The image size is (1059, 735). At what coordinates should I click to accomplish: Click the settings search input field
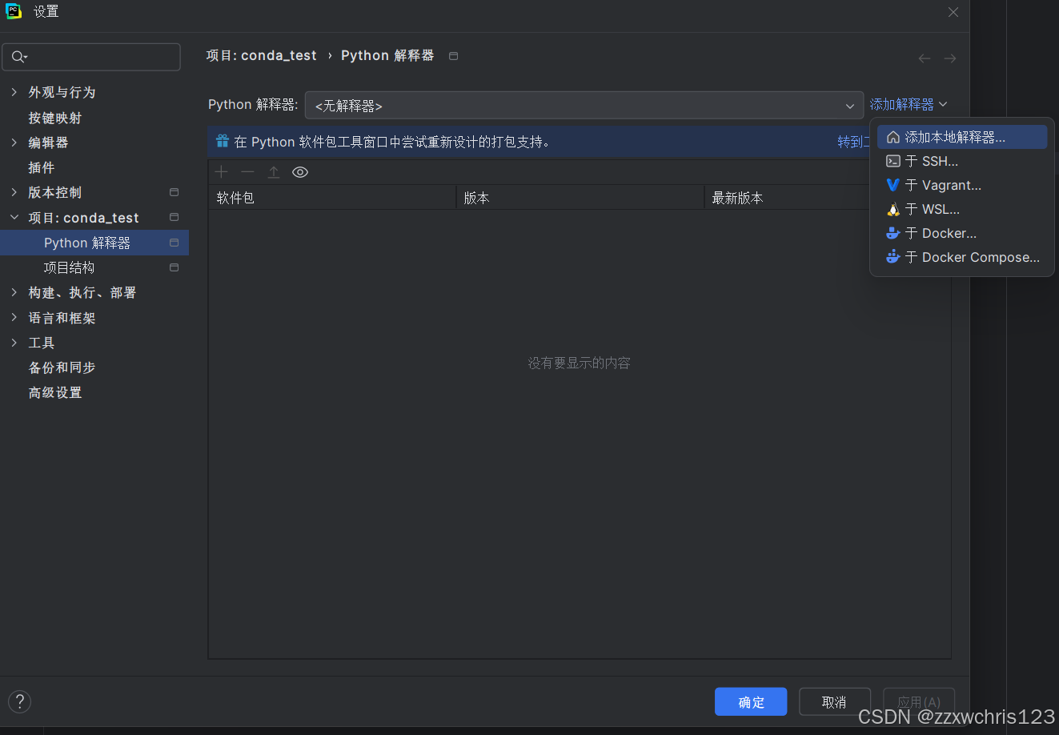click(x=91, y=57)
